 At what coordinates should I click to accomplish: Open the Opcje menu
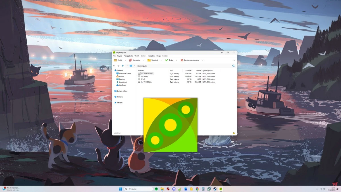tap(158, 56)
